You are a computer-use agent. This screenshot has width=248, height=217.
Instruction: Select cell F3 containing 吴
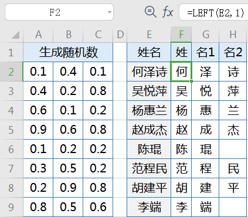181,91
